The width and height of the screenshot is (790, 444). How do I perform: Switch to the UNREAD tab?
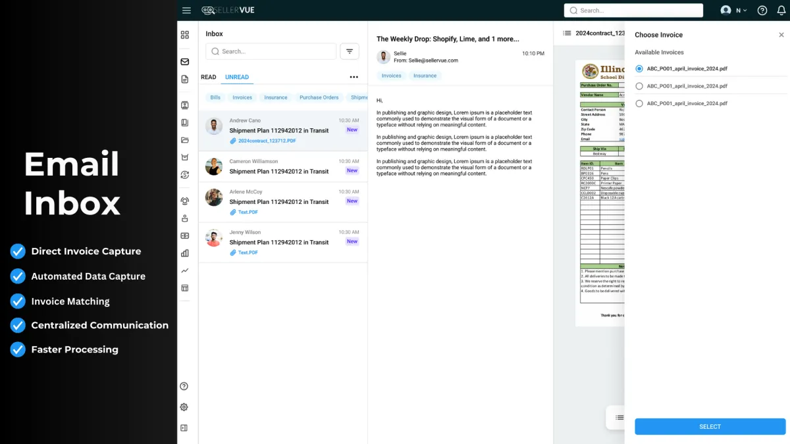(x=237, y=77)
